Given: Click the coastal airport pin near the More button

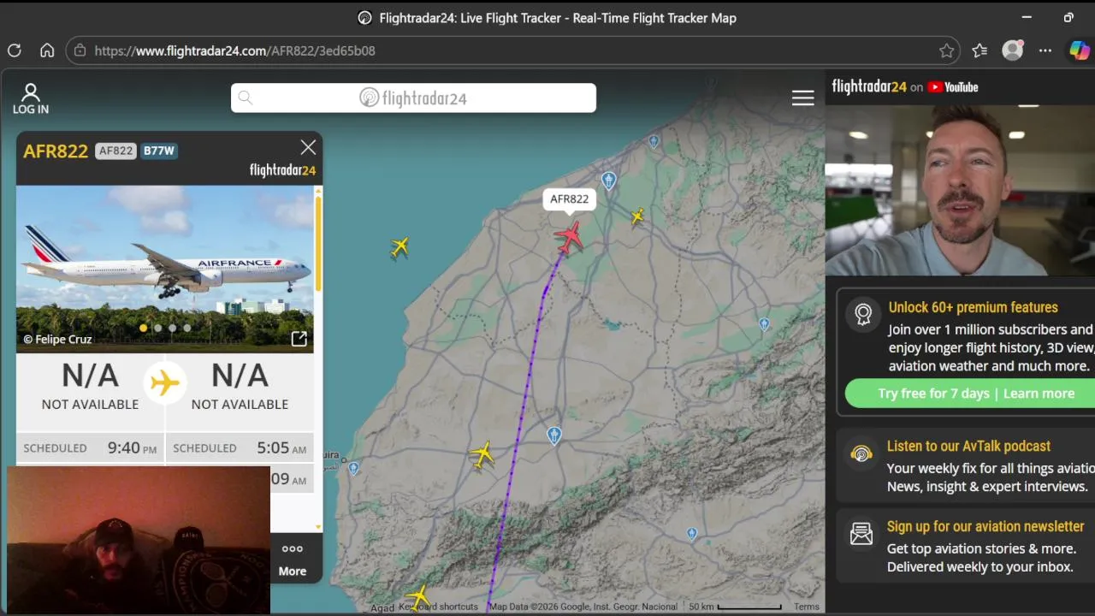Looking at the screenshot, I should [x=353, y=468].
